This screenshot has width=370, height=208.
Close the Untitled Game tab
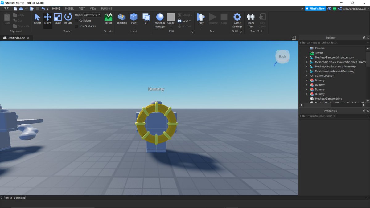[28, 38]
